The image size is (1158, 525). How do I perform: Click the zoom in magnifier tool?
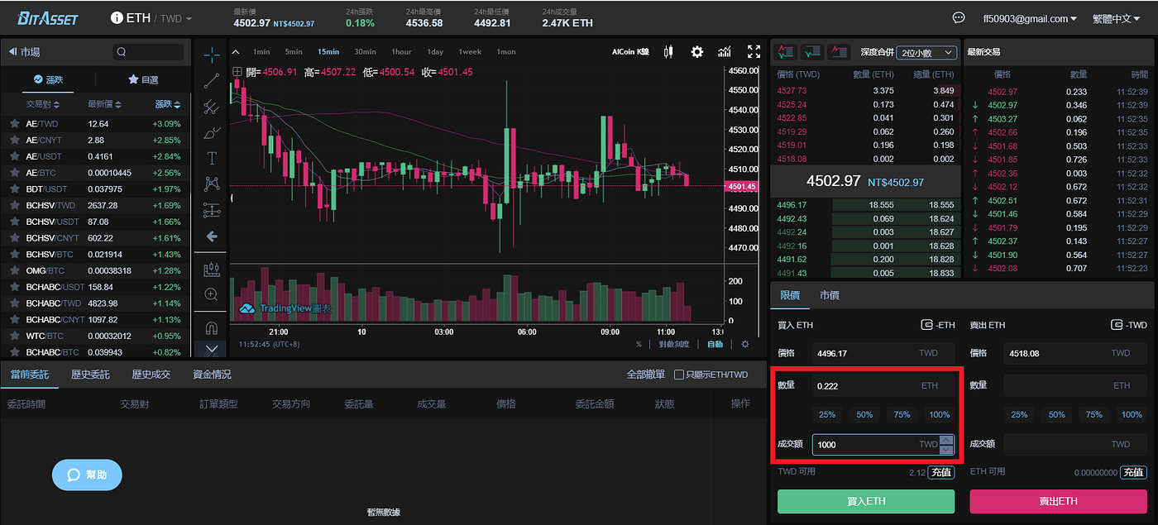point(212,294)
